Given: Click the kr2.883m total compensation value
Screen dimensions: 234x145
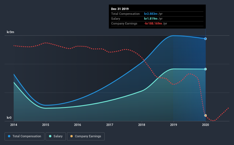Looking at the screenshot, I should tap(151, 14).
